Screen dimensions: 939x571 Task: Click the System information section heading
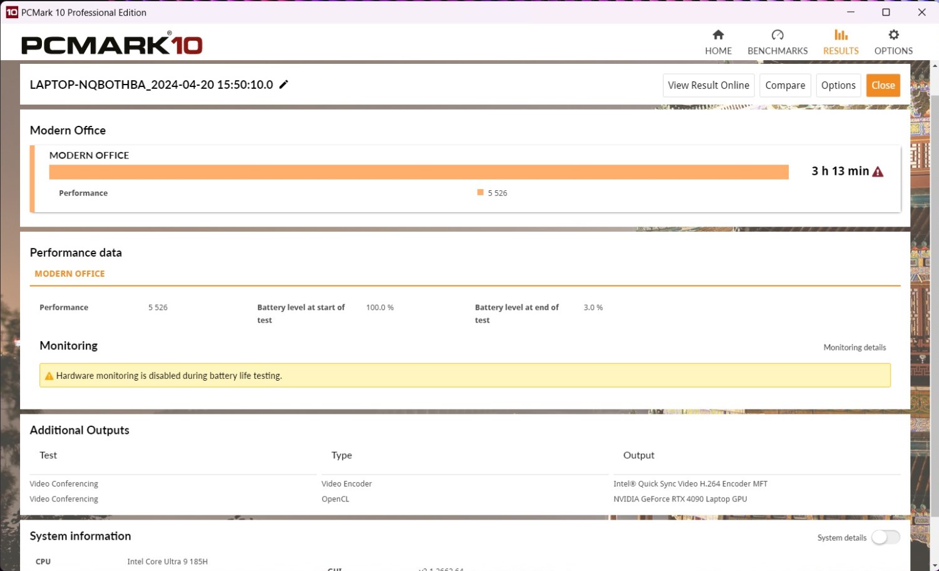point(80,536)
